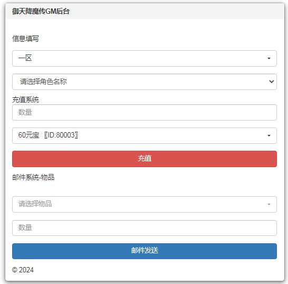Viewport: 288px width, 284px height.
Task: Click the caret arrow of 一区 selector
Action: point(269,58)
